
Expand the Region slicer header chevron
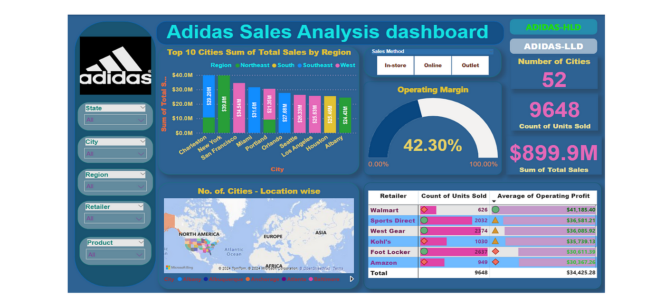pyautogui.click(x=142, y=175)
